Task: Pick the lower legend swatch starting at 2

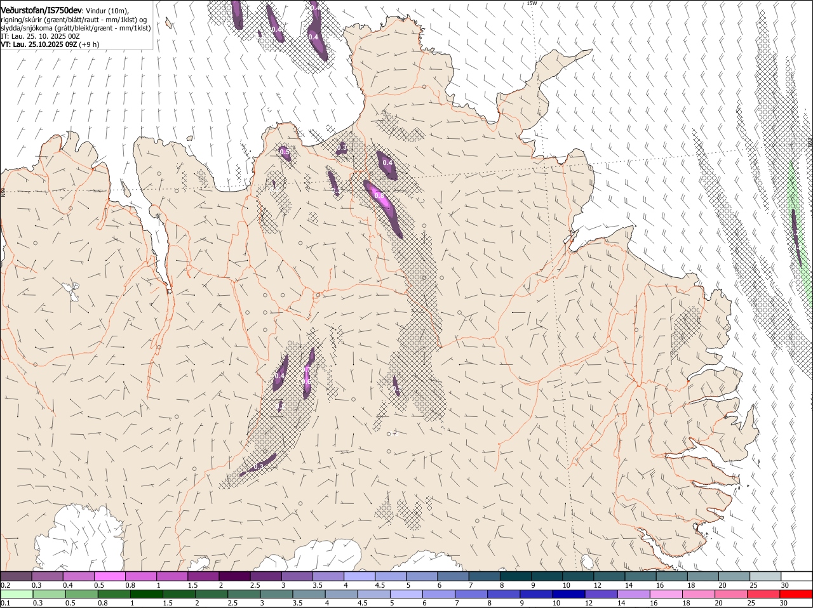Action: tap(212, 594)
